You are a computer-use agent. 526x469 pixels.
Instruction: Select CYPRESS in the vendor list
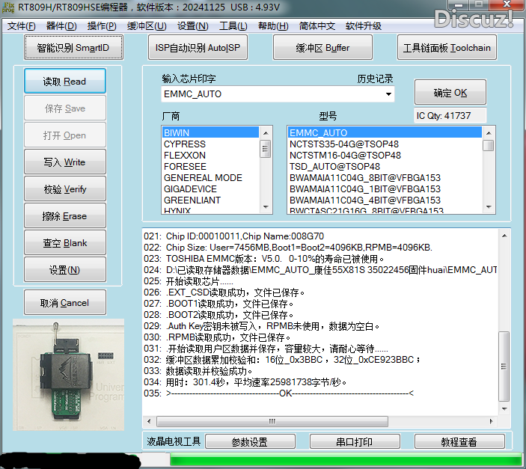point(210,144)
